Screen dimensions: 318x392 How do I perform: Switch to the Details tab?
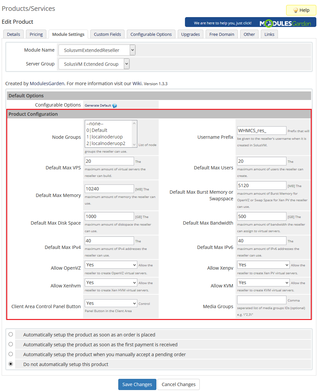[13, 34]
